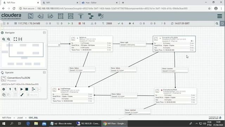Open Windows taskbar search
The height and width of the screenshot is (127, 225).
(12, 123)
